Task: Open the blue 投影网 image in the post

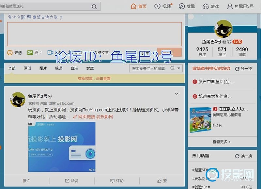Action: point(62,147)
